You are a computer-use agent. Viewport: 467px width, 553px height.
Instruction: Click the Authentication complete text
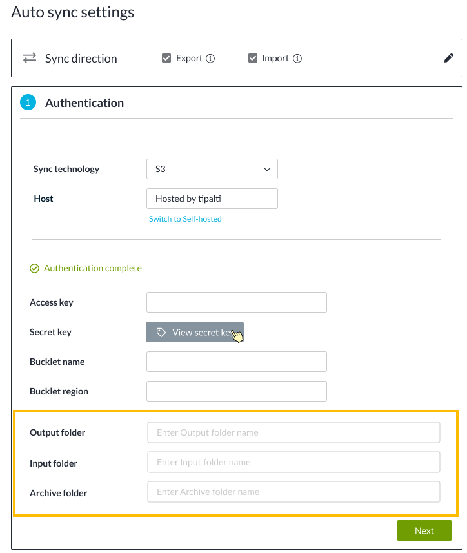click(x=93, y=268)
